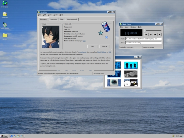
Task: Select the penguin character stamp
Action: click(131, 83)
